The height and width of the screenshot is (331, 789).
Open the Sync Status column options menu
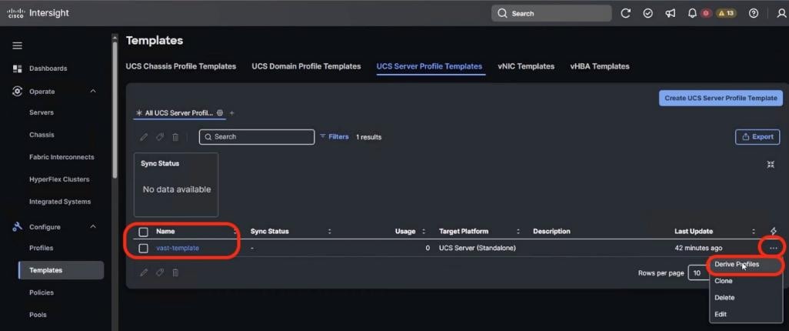[x=329, y=231]
